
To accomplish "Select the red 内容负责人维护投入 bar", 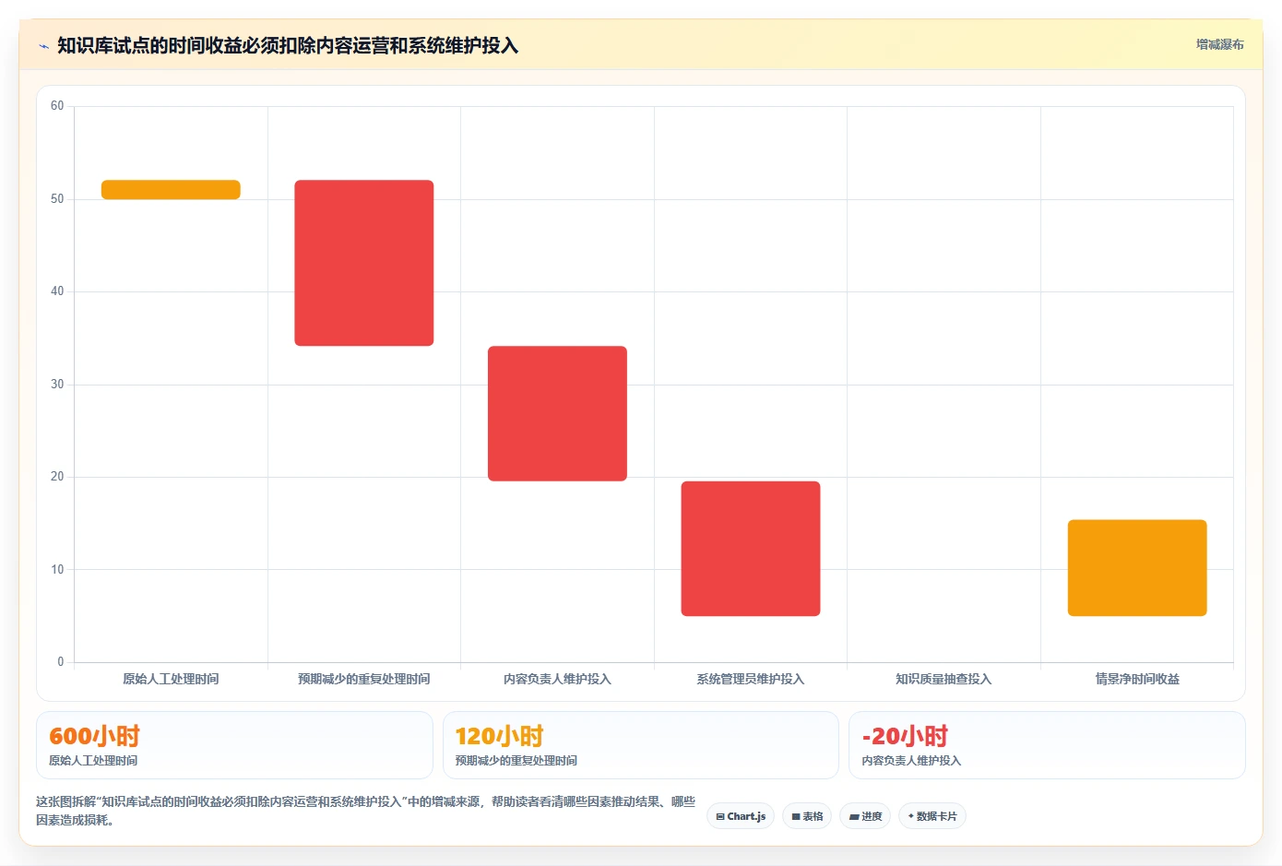I will point(557,413).
